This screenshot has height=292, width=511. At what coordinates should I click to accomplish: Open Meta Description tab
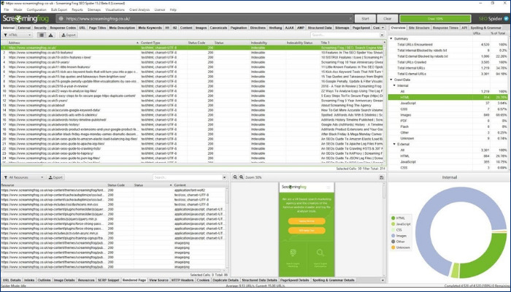[x=122, y=28]
